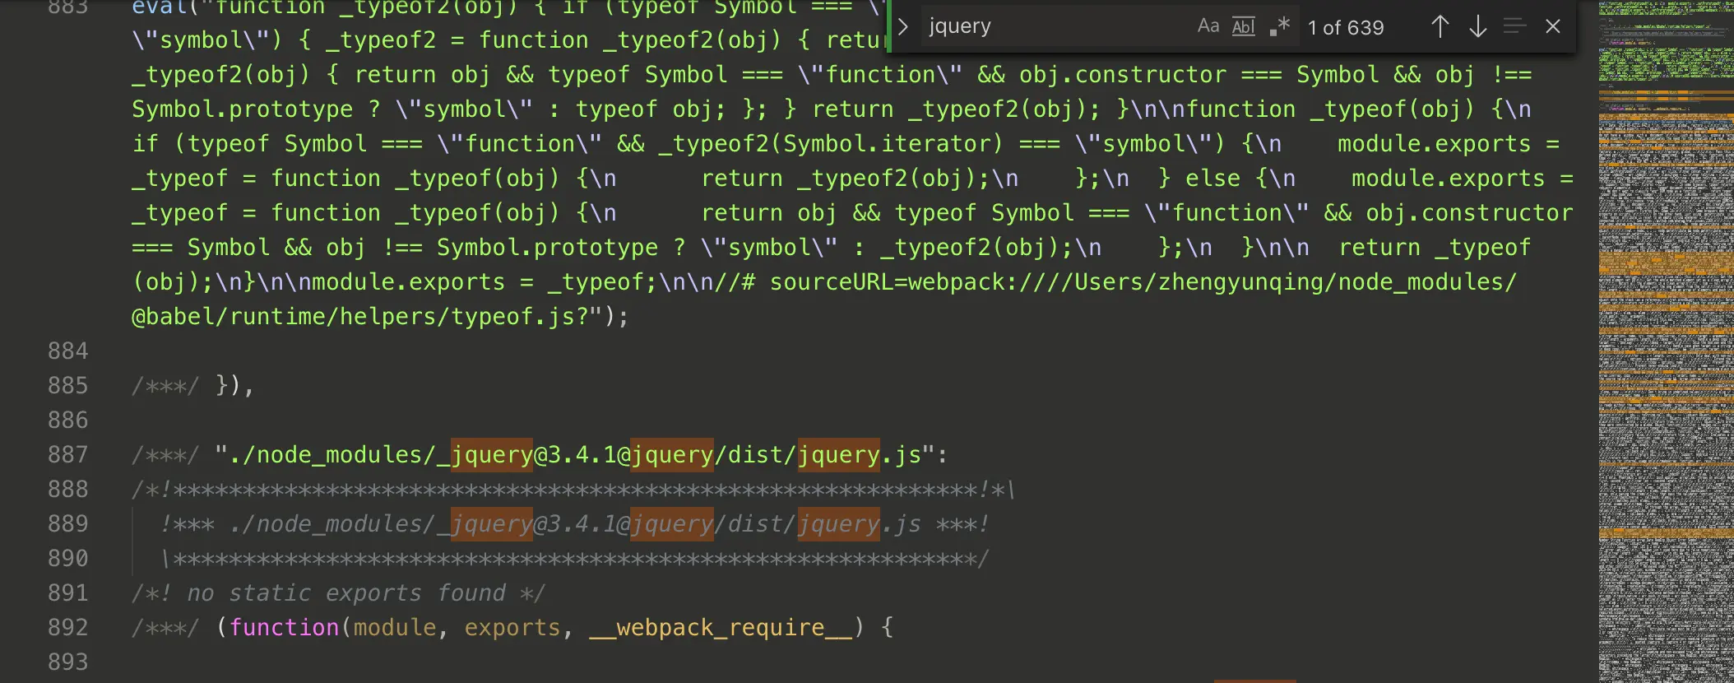Screen dimensions: 1734x683
Task: Expand the replace field with the find widget chevron
Action: click(x=903, y=26)
